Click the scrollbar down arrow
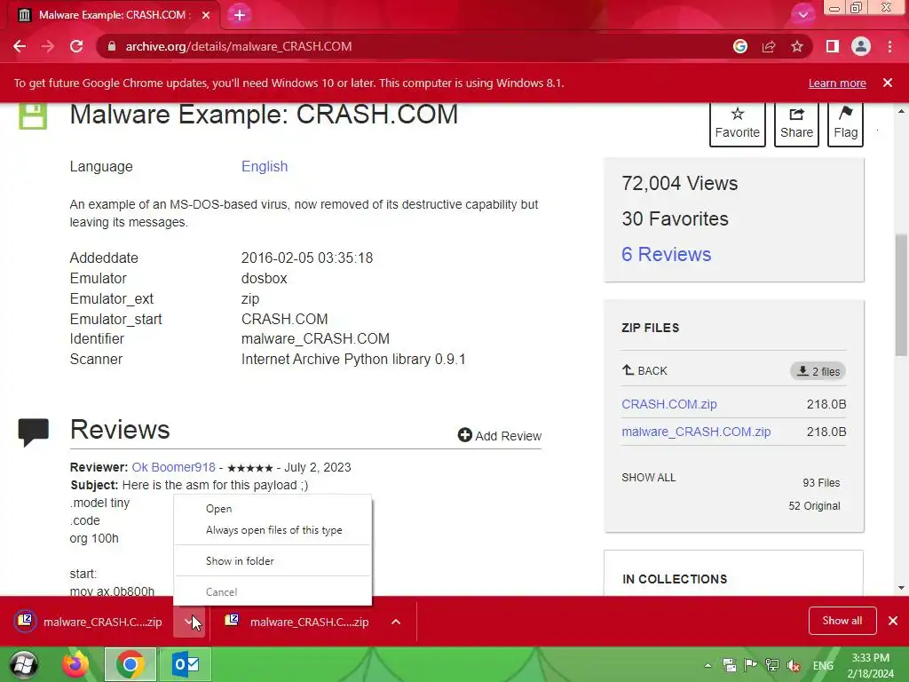 [901, 588]
